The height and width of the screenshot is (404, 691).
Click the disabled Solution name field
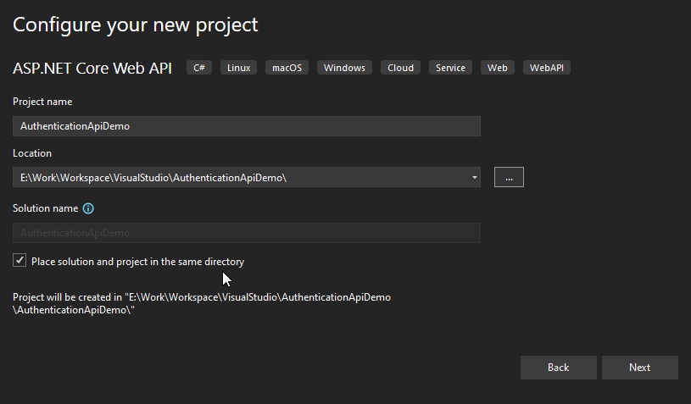tap(246, 233)
